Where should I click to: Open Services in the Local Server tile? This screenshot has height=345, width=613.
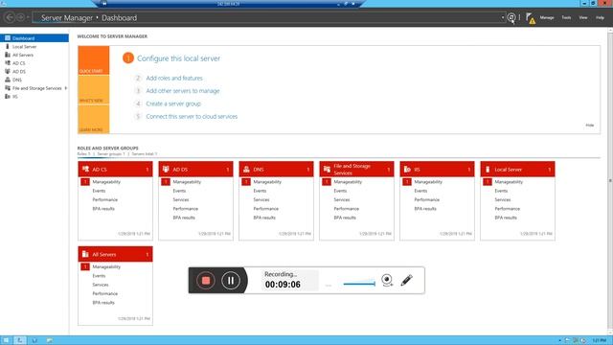click(x=503, y=200)
